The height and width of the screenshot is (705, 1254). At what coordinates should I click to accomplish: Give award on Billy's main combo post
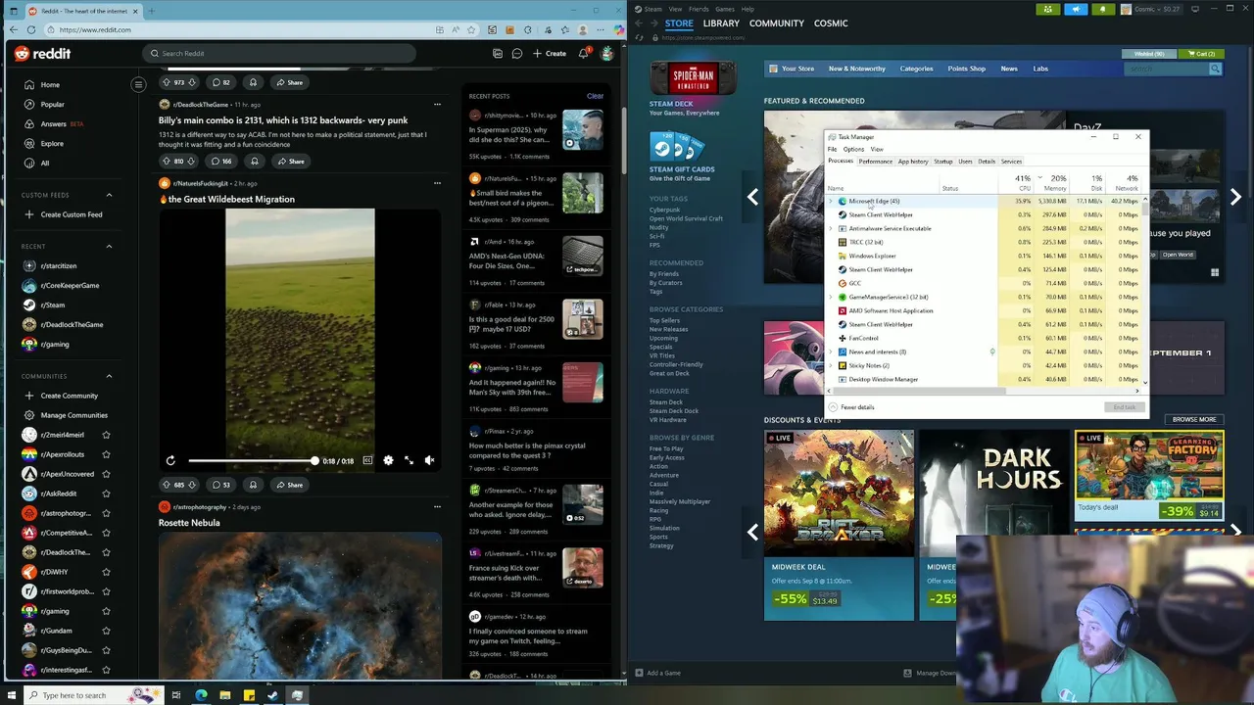(x=254, y=162)
